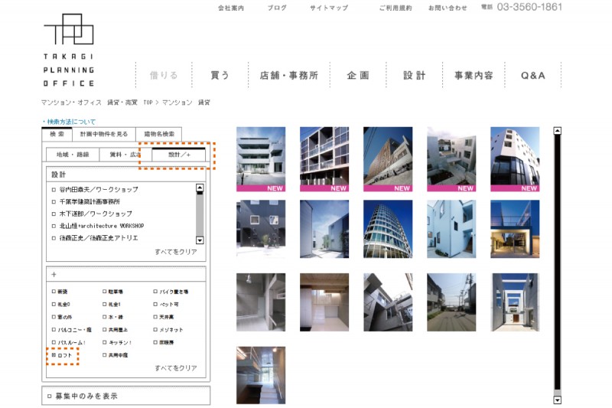Check 北山恒+architecture WORKSHOP designer
The width and height of the screenshot is (612, 408).
coord(54,226)
